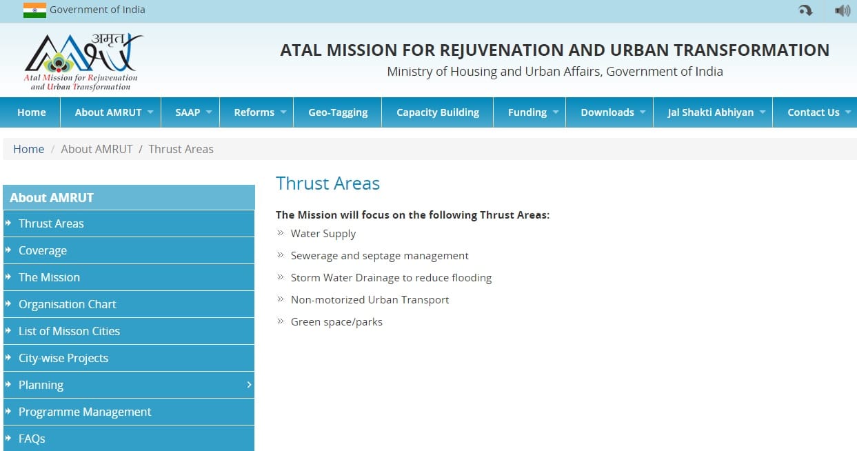This screenshot has height=451, width=857.
Task: Click arrow bullet beside The Mission sidebar item
Action: [8, 277]
